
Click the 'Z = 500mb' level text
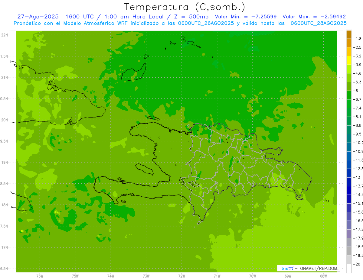tap(191, 17)
